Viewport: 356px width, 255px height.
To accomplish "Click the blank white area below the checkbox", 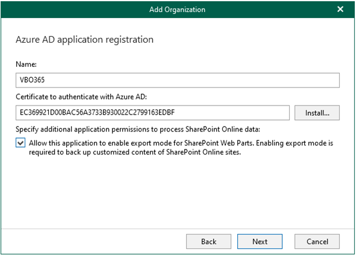I will [x=177, y=193].
